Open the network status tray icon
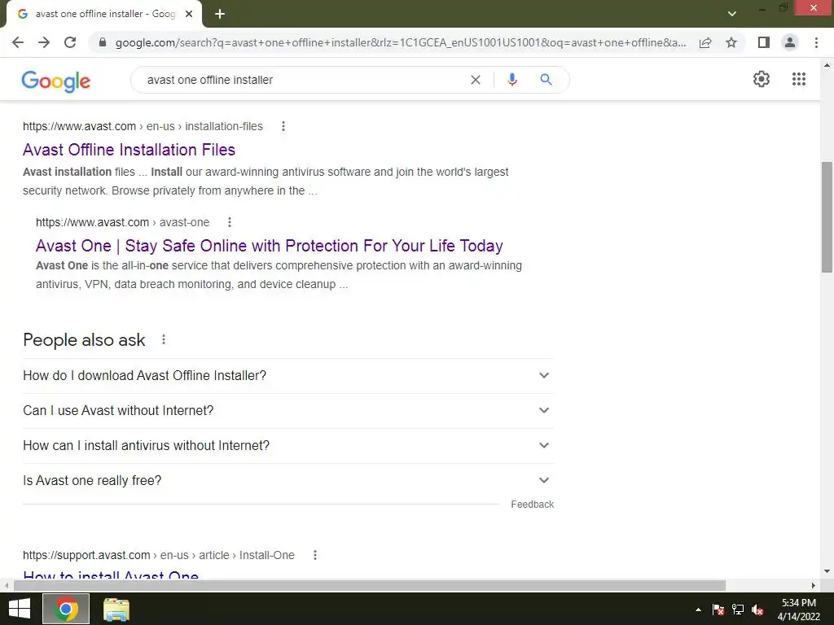The height and width of the screenshot is (625, 834). [738, 610]
